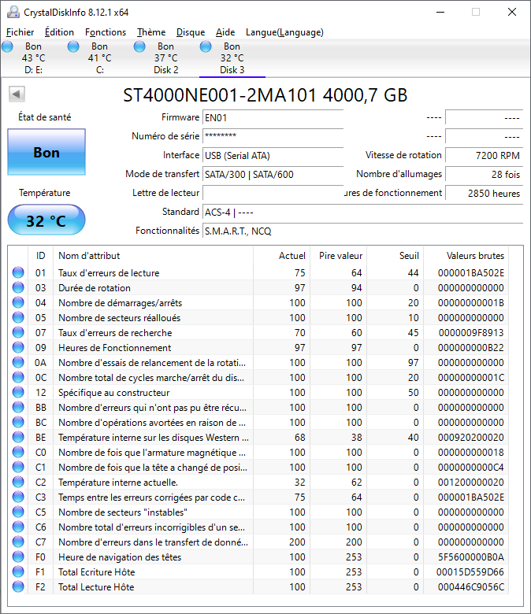
Task: Click status orb for attribute C3 row
Action: click(18, 497)
